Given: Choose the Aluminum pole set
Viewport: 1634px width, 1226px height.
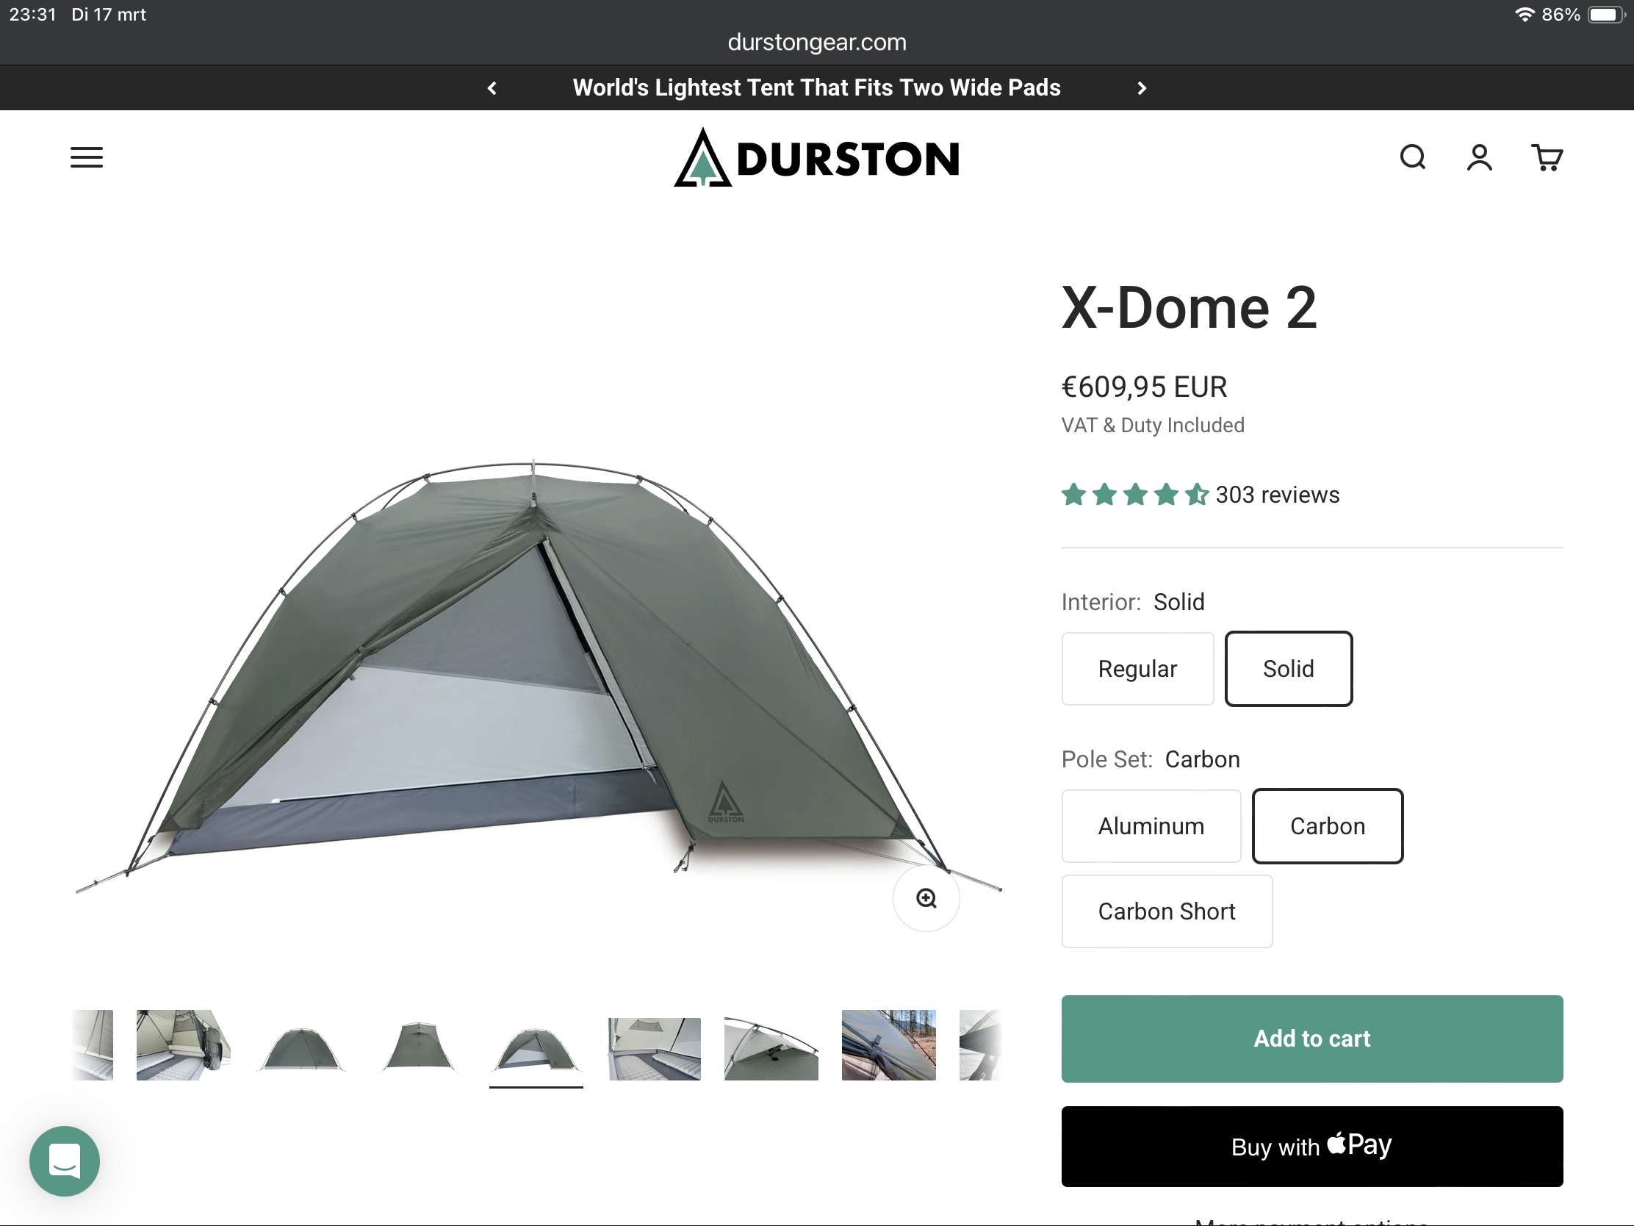Looking at the screenshot, I should tap(1151, 826).
